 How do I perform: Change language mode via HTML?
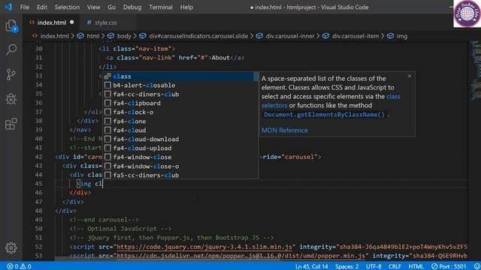coord(416,266)
